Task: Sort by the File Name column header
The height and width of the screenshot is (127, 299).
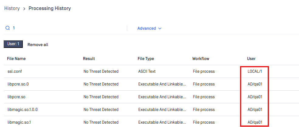Action: point(16,58)
